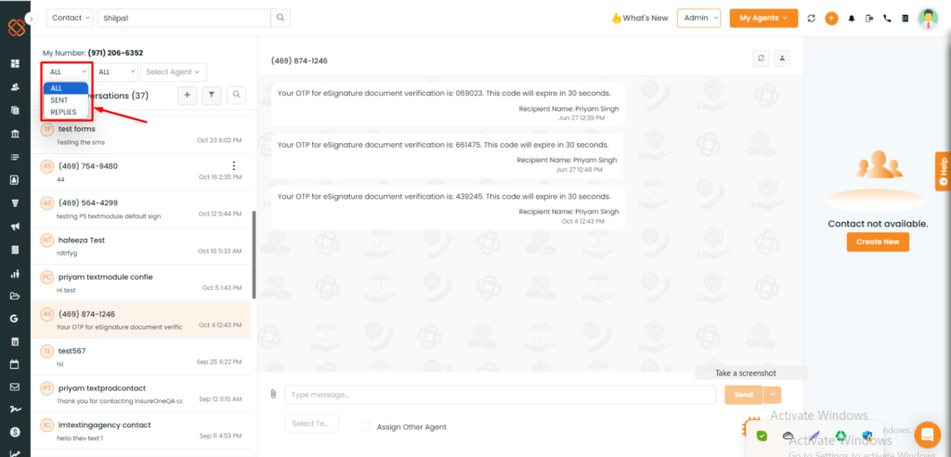Open the dashboard grid icon in sidebar
This screenshot has width=951, height=457.
click(15, 64)
